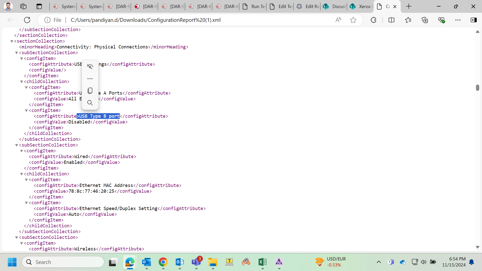The width and height of the screenshot is (482, 271).
Task: Click the hide mini menu eye icon
Action: (90, 66)
